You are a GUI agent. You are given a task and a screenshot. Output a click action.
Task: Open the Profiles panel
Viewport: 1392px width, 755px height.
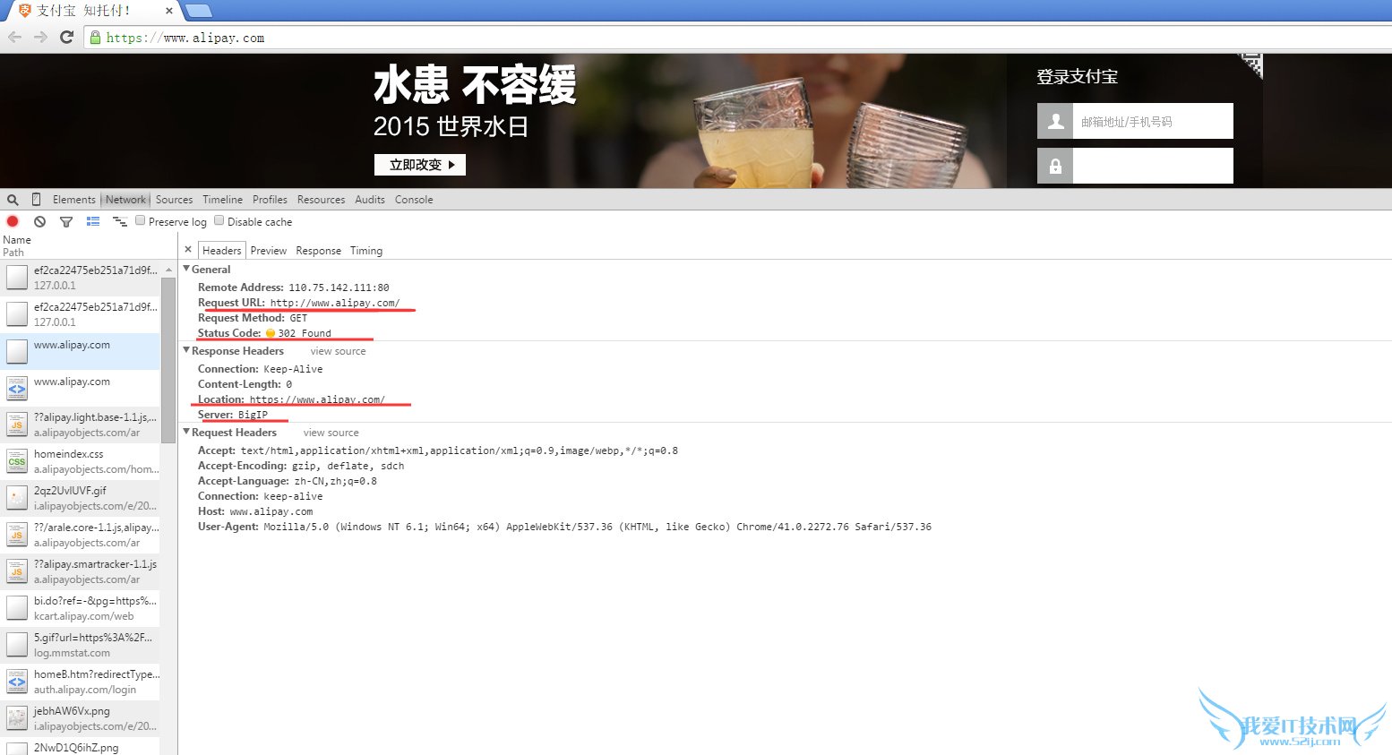point(270,200)
